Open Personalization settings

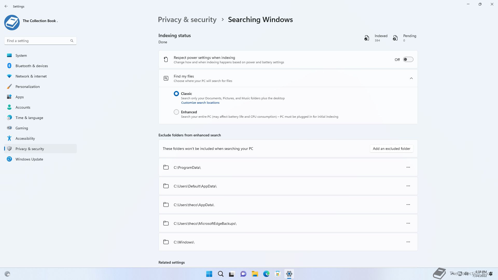coord(40,87)
